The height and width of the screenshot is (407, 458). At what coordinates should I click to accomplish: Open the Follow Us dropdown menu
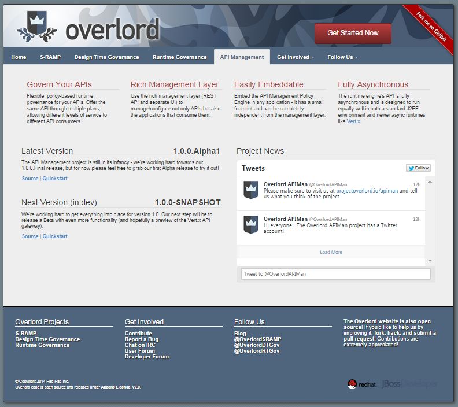[x=342, y=57]
